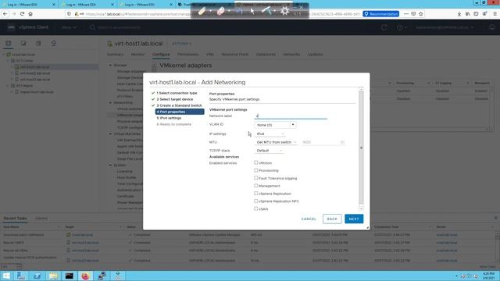Open the Windows Start button

(6, 276)
